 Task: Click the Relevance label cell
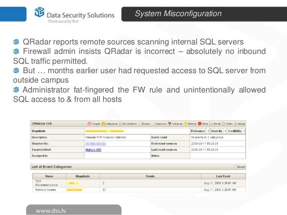[198, 131]
